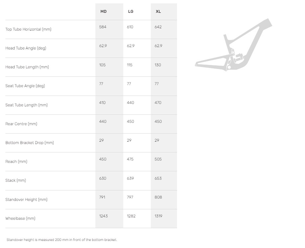Select the Head Tube Length row label
305x248 pixels.
click(x=27, y=67)
